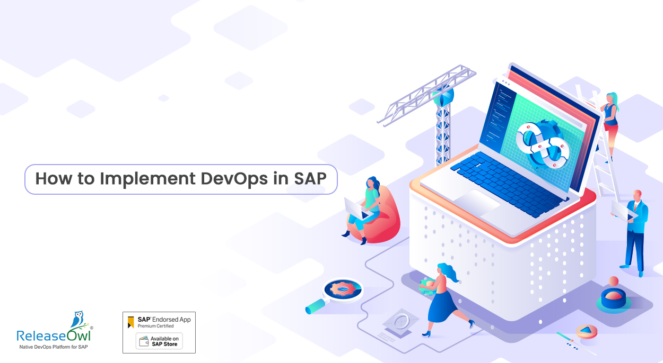Click the "SAP Endorsed App" badge heading

[164, 320]
